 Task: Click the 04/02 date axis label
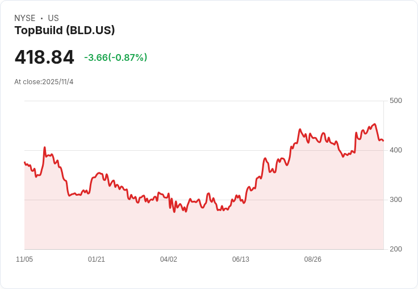(169, 259)
